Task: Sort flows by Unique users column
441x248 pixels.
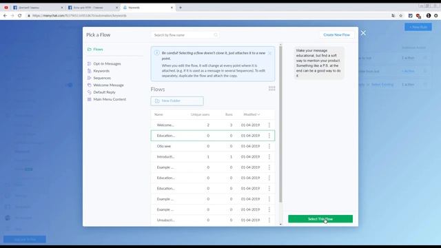Action: click(x=200, y=114)
